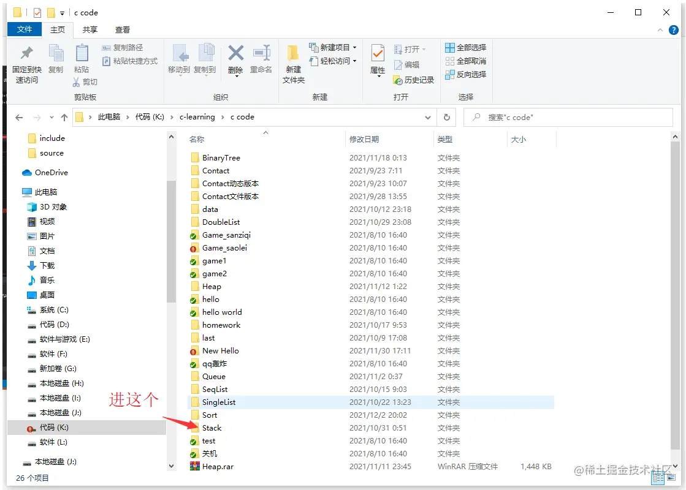Select the Heap.rar archive file

tap(212, 466)
